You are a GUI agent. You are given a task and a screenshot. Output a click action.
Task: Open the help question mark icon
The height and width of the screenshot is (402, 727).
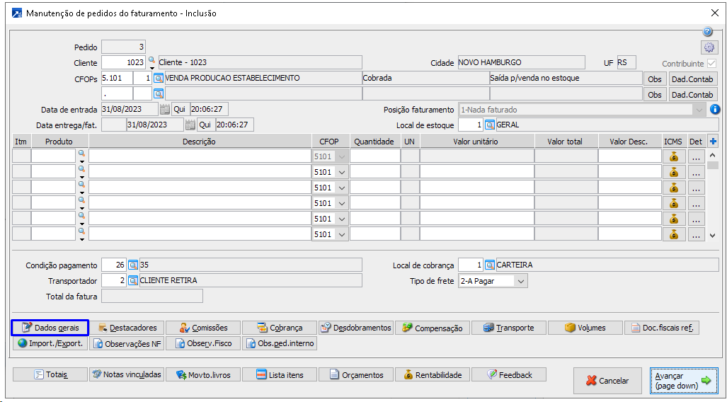707,32
